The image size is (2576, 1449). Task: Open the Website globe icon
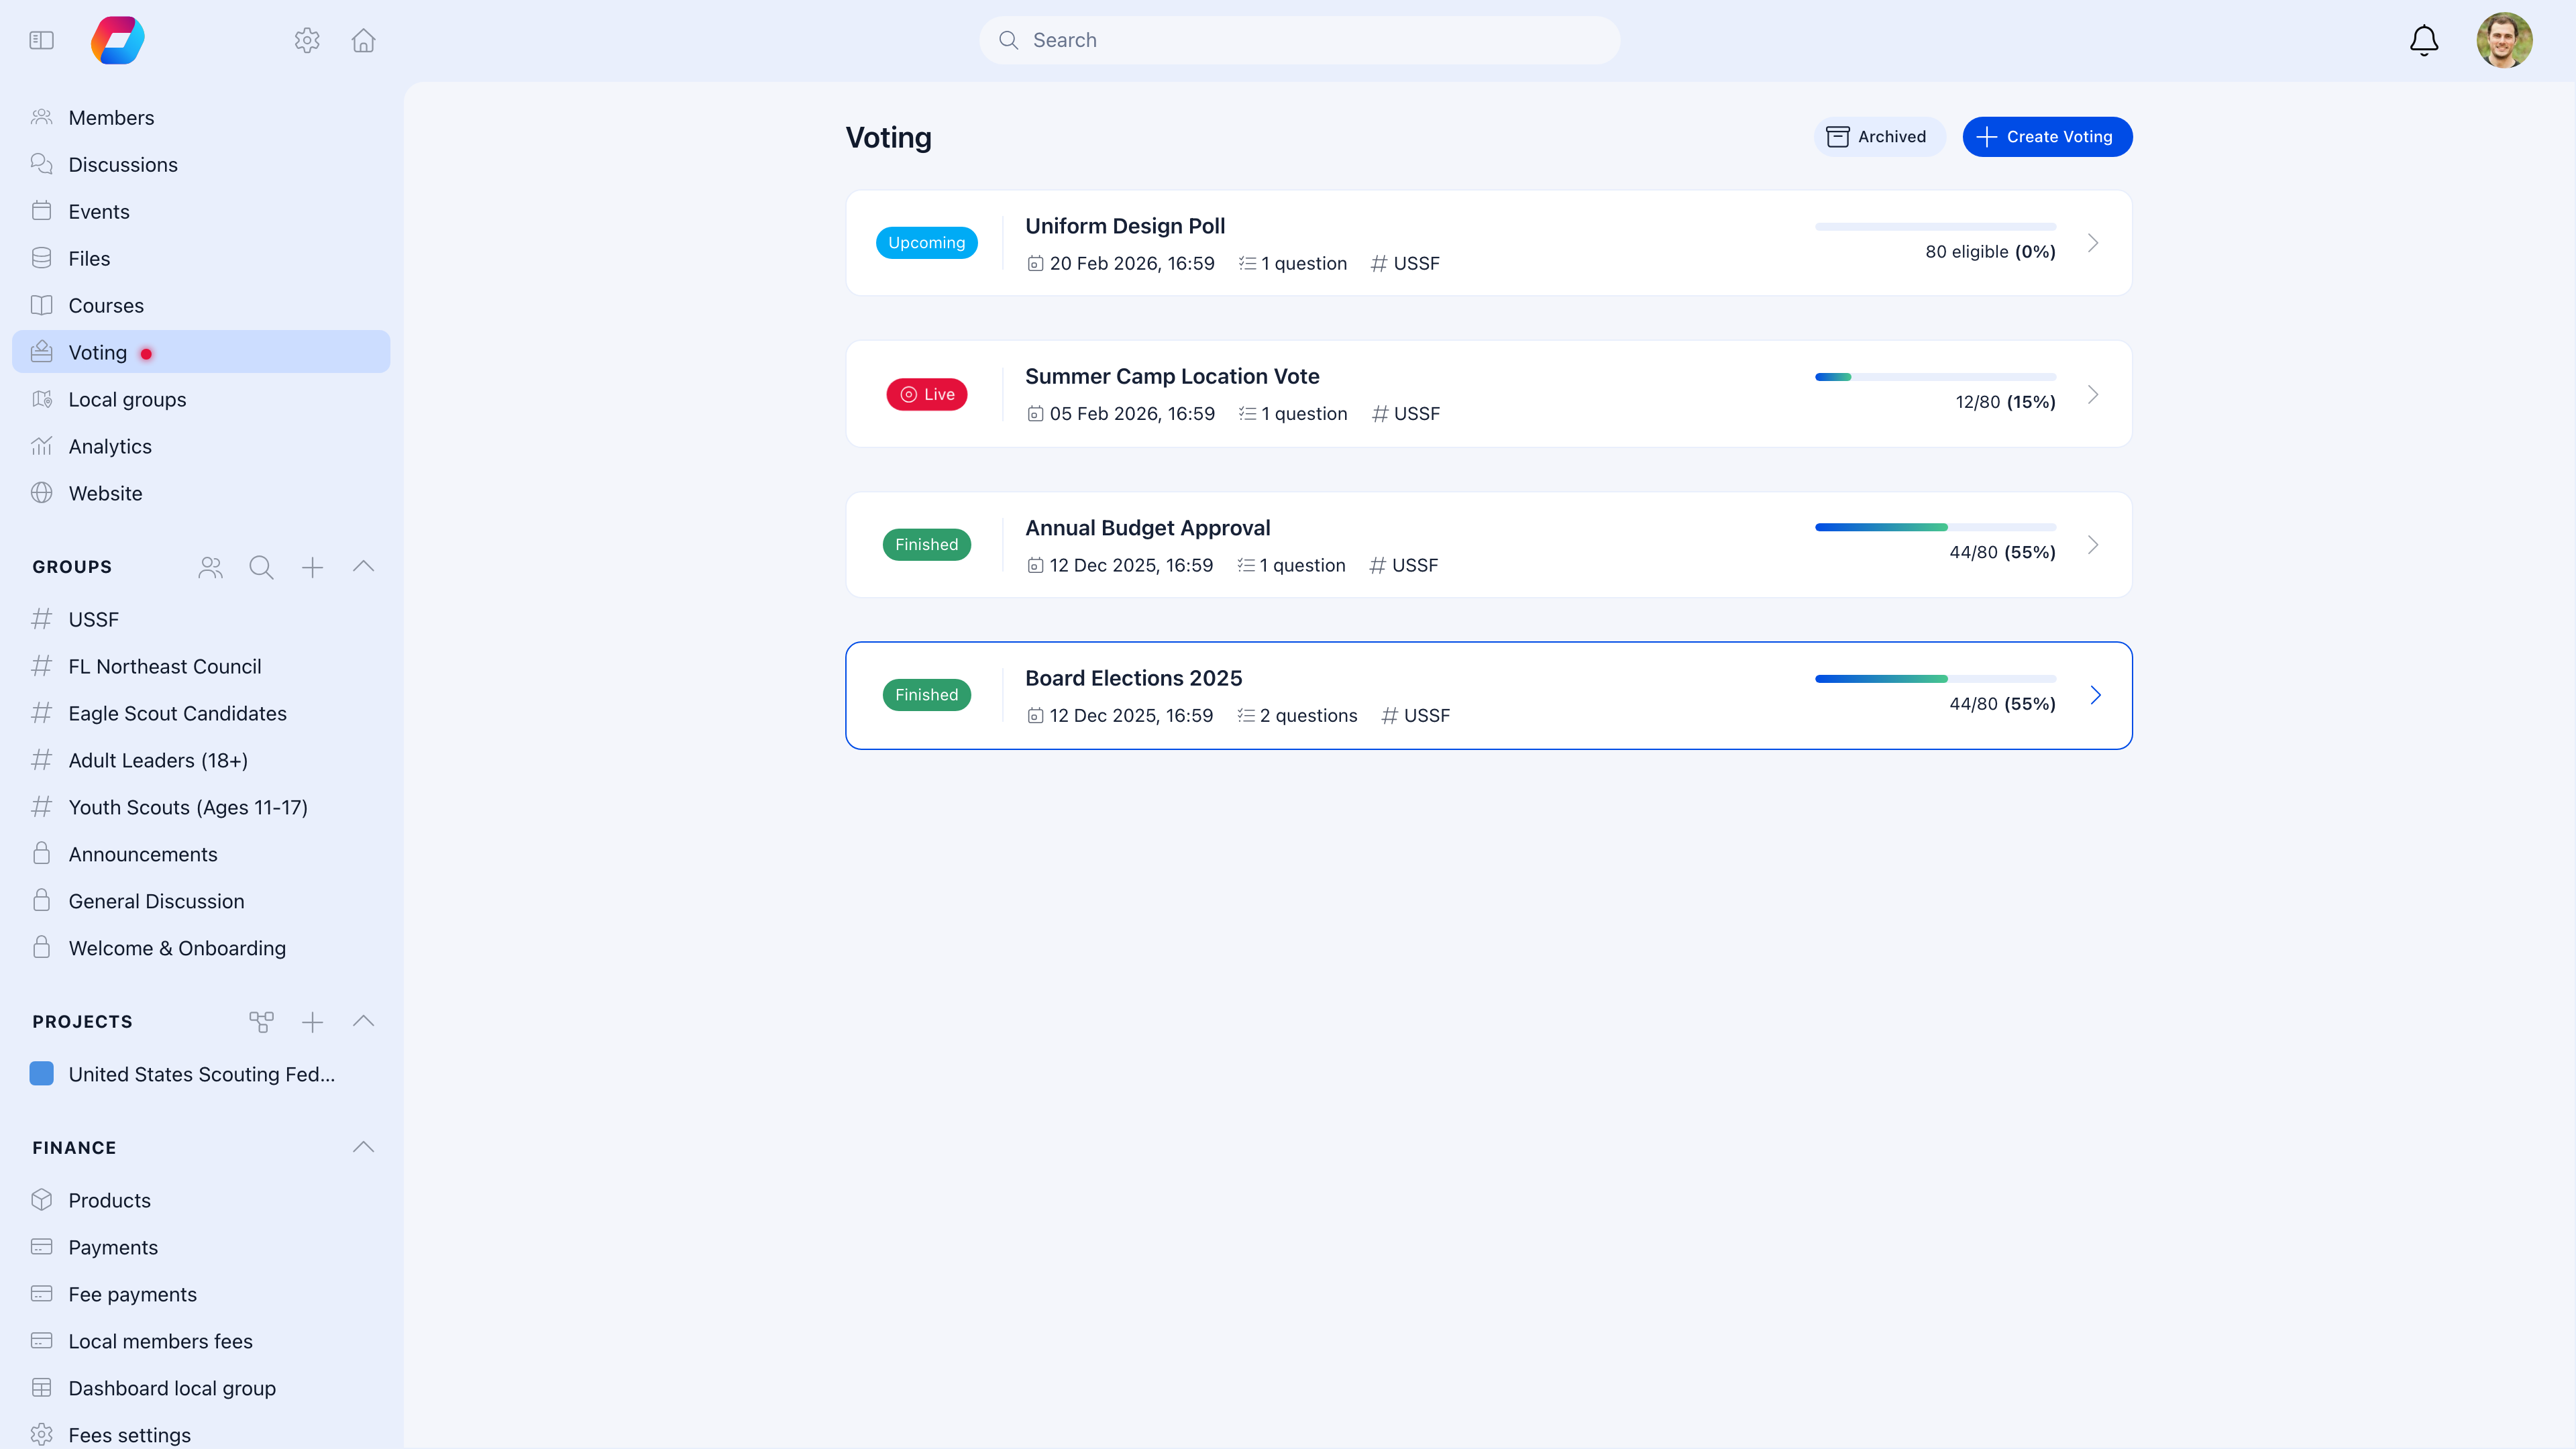[x=42, y=492]
